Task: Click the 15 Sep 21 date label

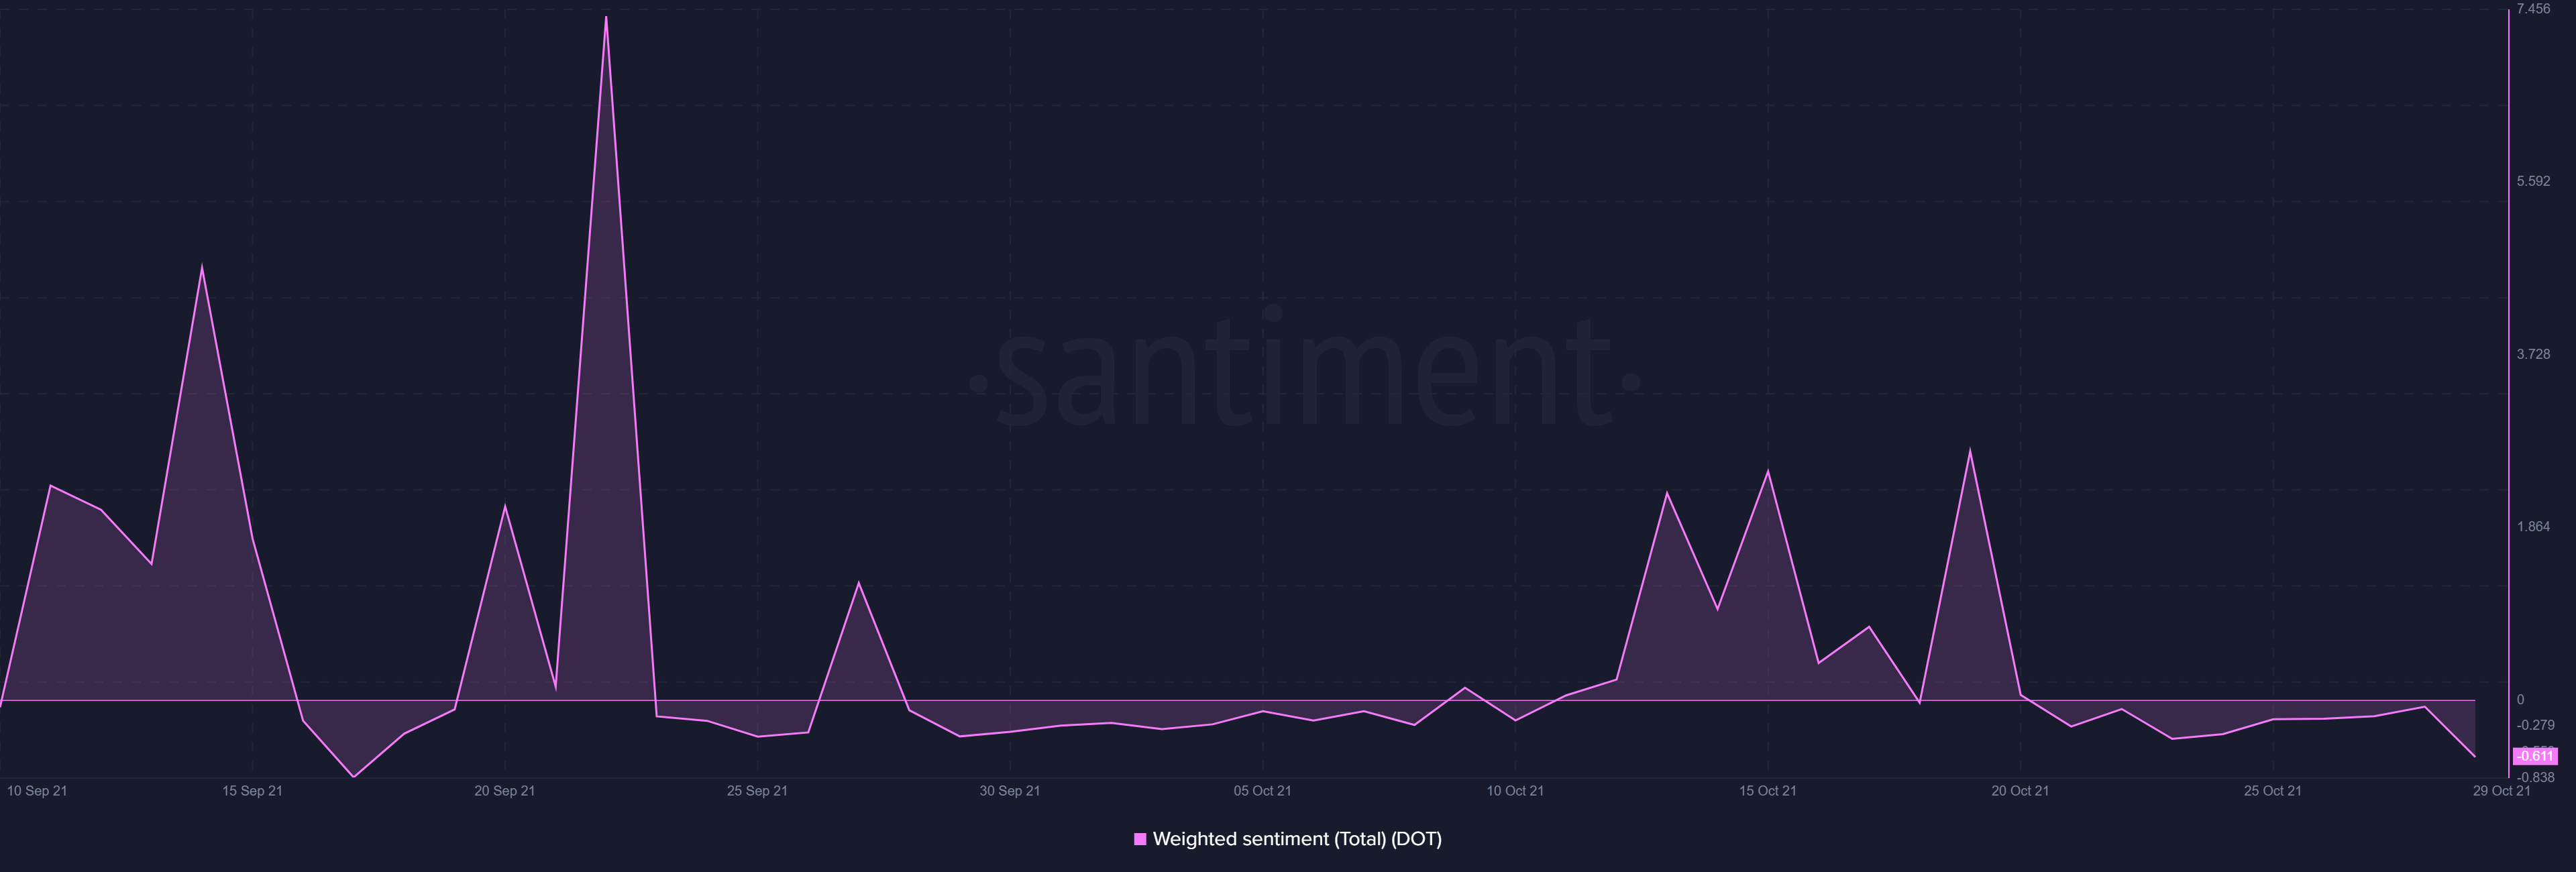Action: click(x=252, y=791)
